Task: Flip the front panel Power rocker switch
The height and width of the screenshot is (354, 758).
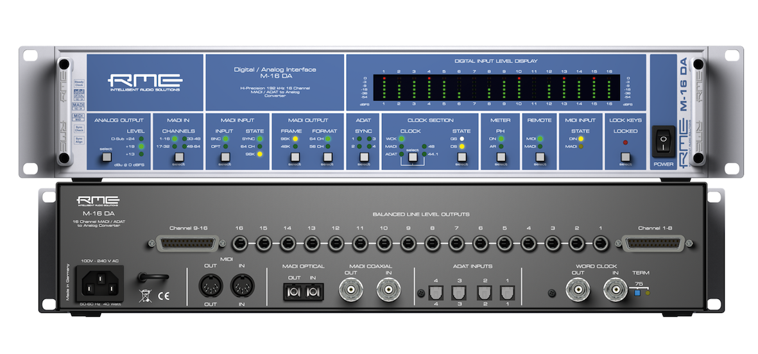Action: tap(664, 141)
